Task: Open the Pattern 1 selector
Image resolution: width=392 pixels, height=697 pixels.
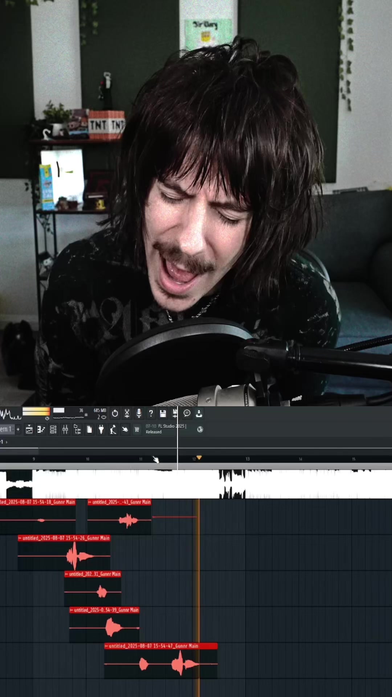Action: coord(7,429)
